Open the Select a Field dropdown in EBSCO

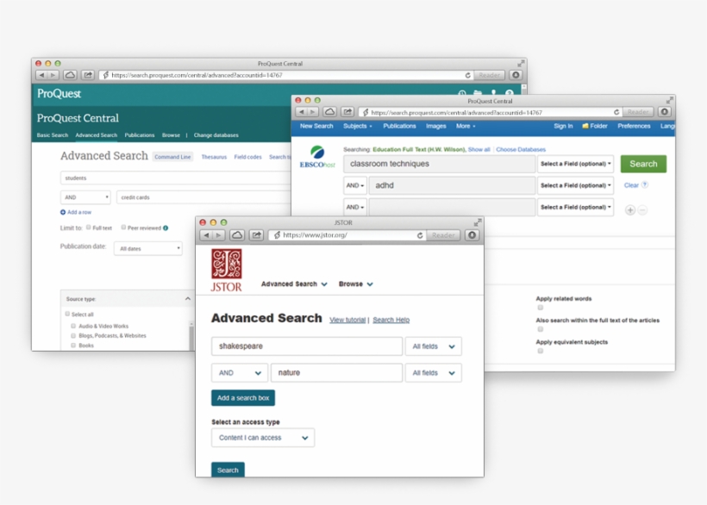pos(576,164)
